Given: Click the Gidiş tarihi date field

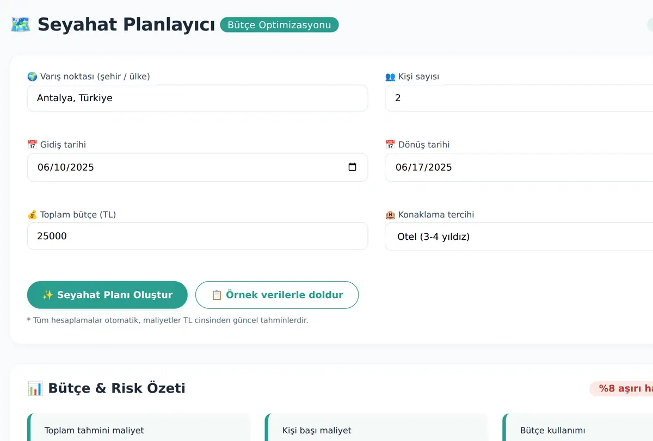Looking at the screenshot, I should pyautogui.click(x=198, y=167).
